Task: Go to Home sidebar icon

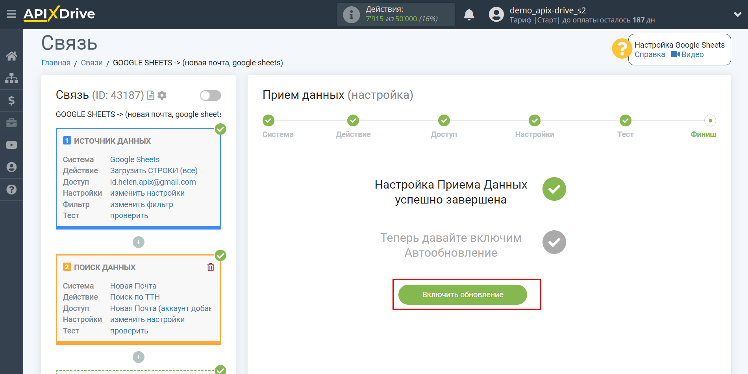Action: coord(11,56)
